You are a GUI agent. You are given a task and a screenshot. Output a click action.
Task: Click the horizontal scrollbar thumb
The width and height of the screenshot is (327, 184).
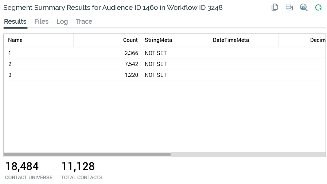tap(87, 154)
